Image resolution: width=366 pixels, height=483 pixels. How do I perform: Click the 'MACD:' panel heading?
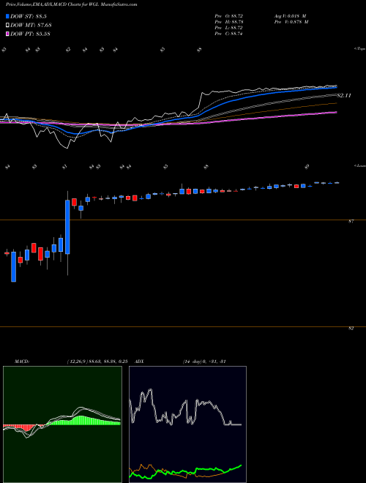click(22, 362)
